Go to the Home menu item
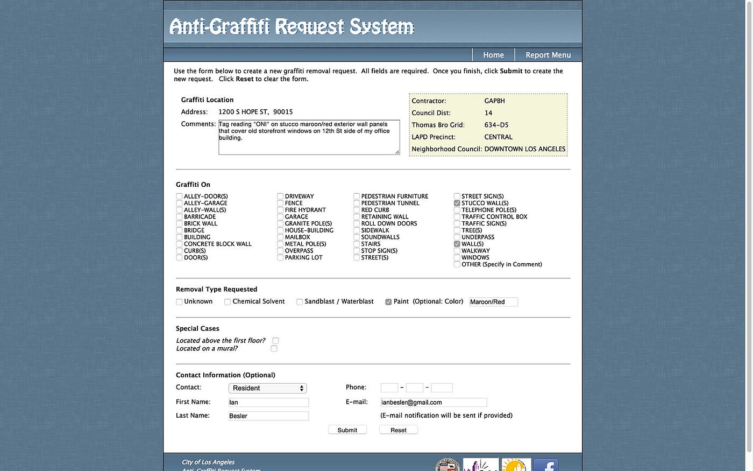This screenshot has width=753, height=471. (x=493, y=55)
